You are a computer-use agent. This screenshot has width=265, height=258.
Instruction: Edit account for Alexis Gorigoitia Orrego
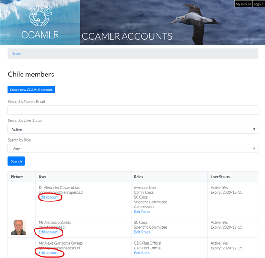click(49, 253)
